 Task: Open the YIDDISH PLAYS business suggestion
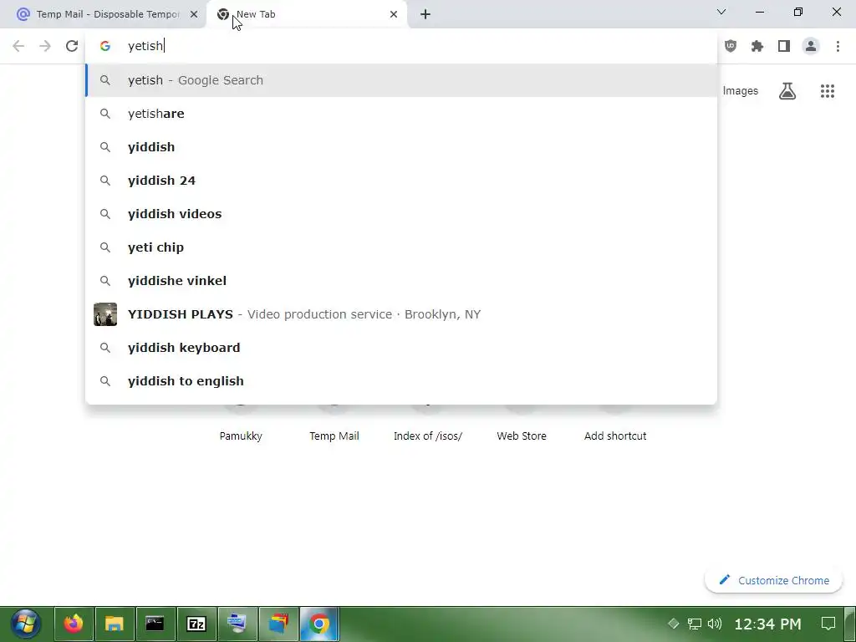[x=401, y=314]
